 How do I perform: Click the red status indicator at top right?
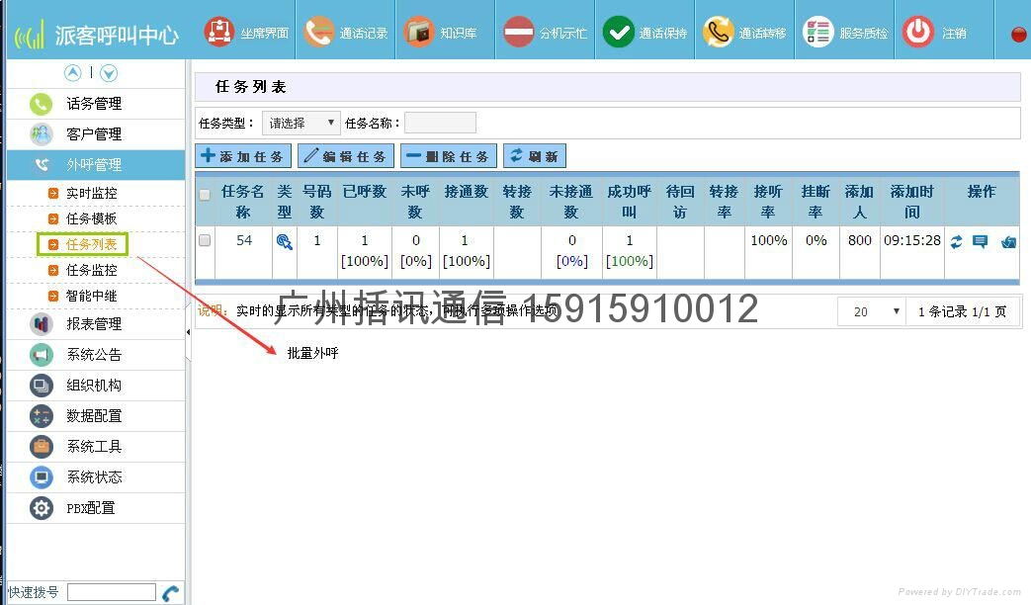click(1018, 35)
